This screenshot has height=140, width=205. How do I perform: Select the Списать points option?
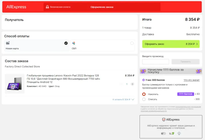[144, 99]
